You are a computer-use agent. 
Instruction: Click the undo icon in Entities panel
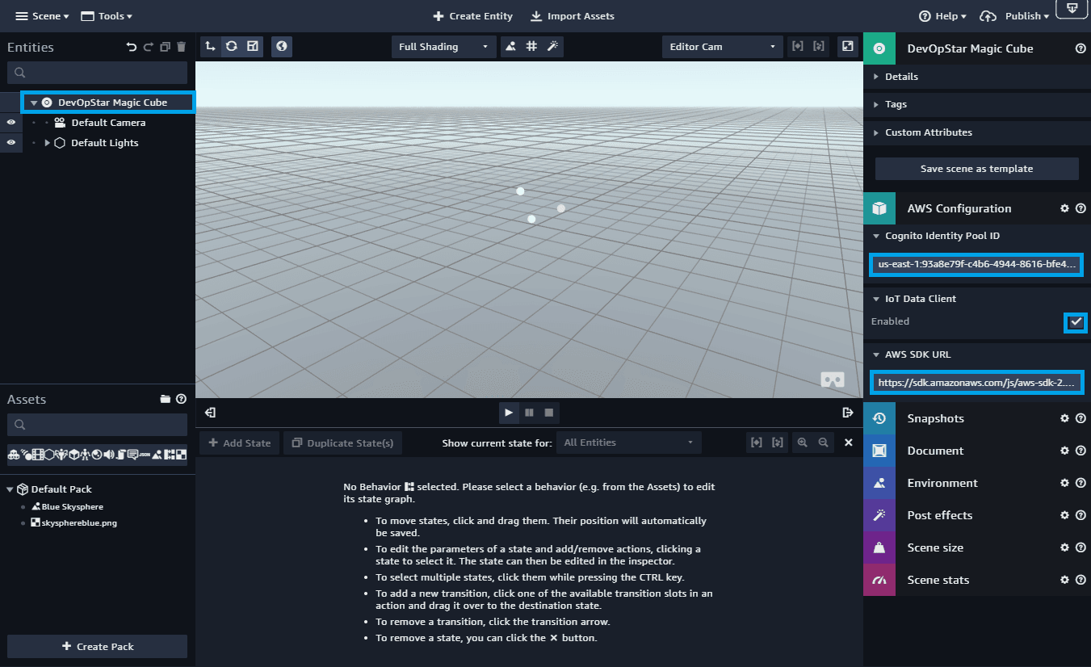click(132, 48)
